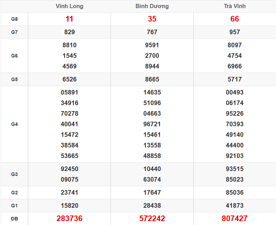This screenshot has height=225, width=276.
Task: Click the G8 row label
Action: click(x=14, y=19)
